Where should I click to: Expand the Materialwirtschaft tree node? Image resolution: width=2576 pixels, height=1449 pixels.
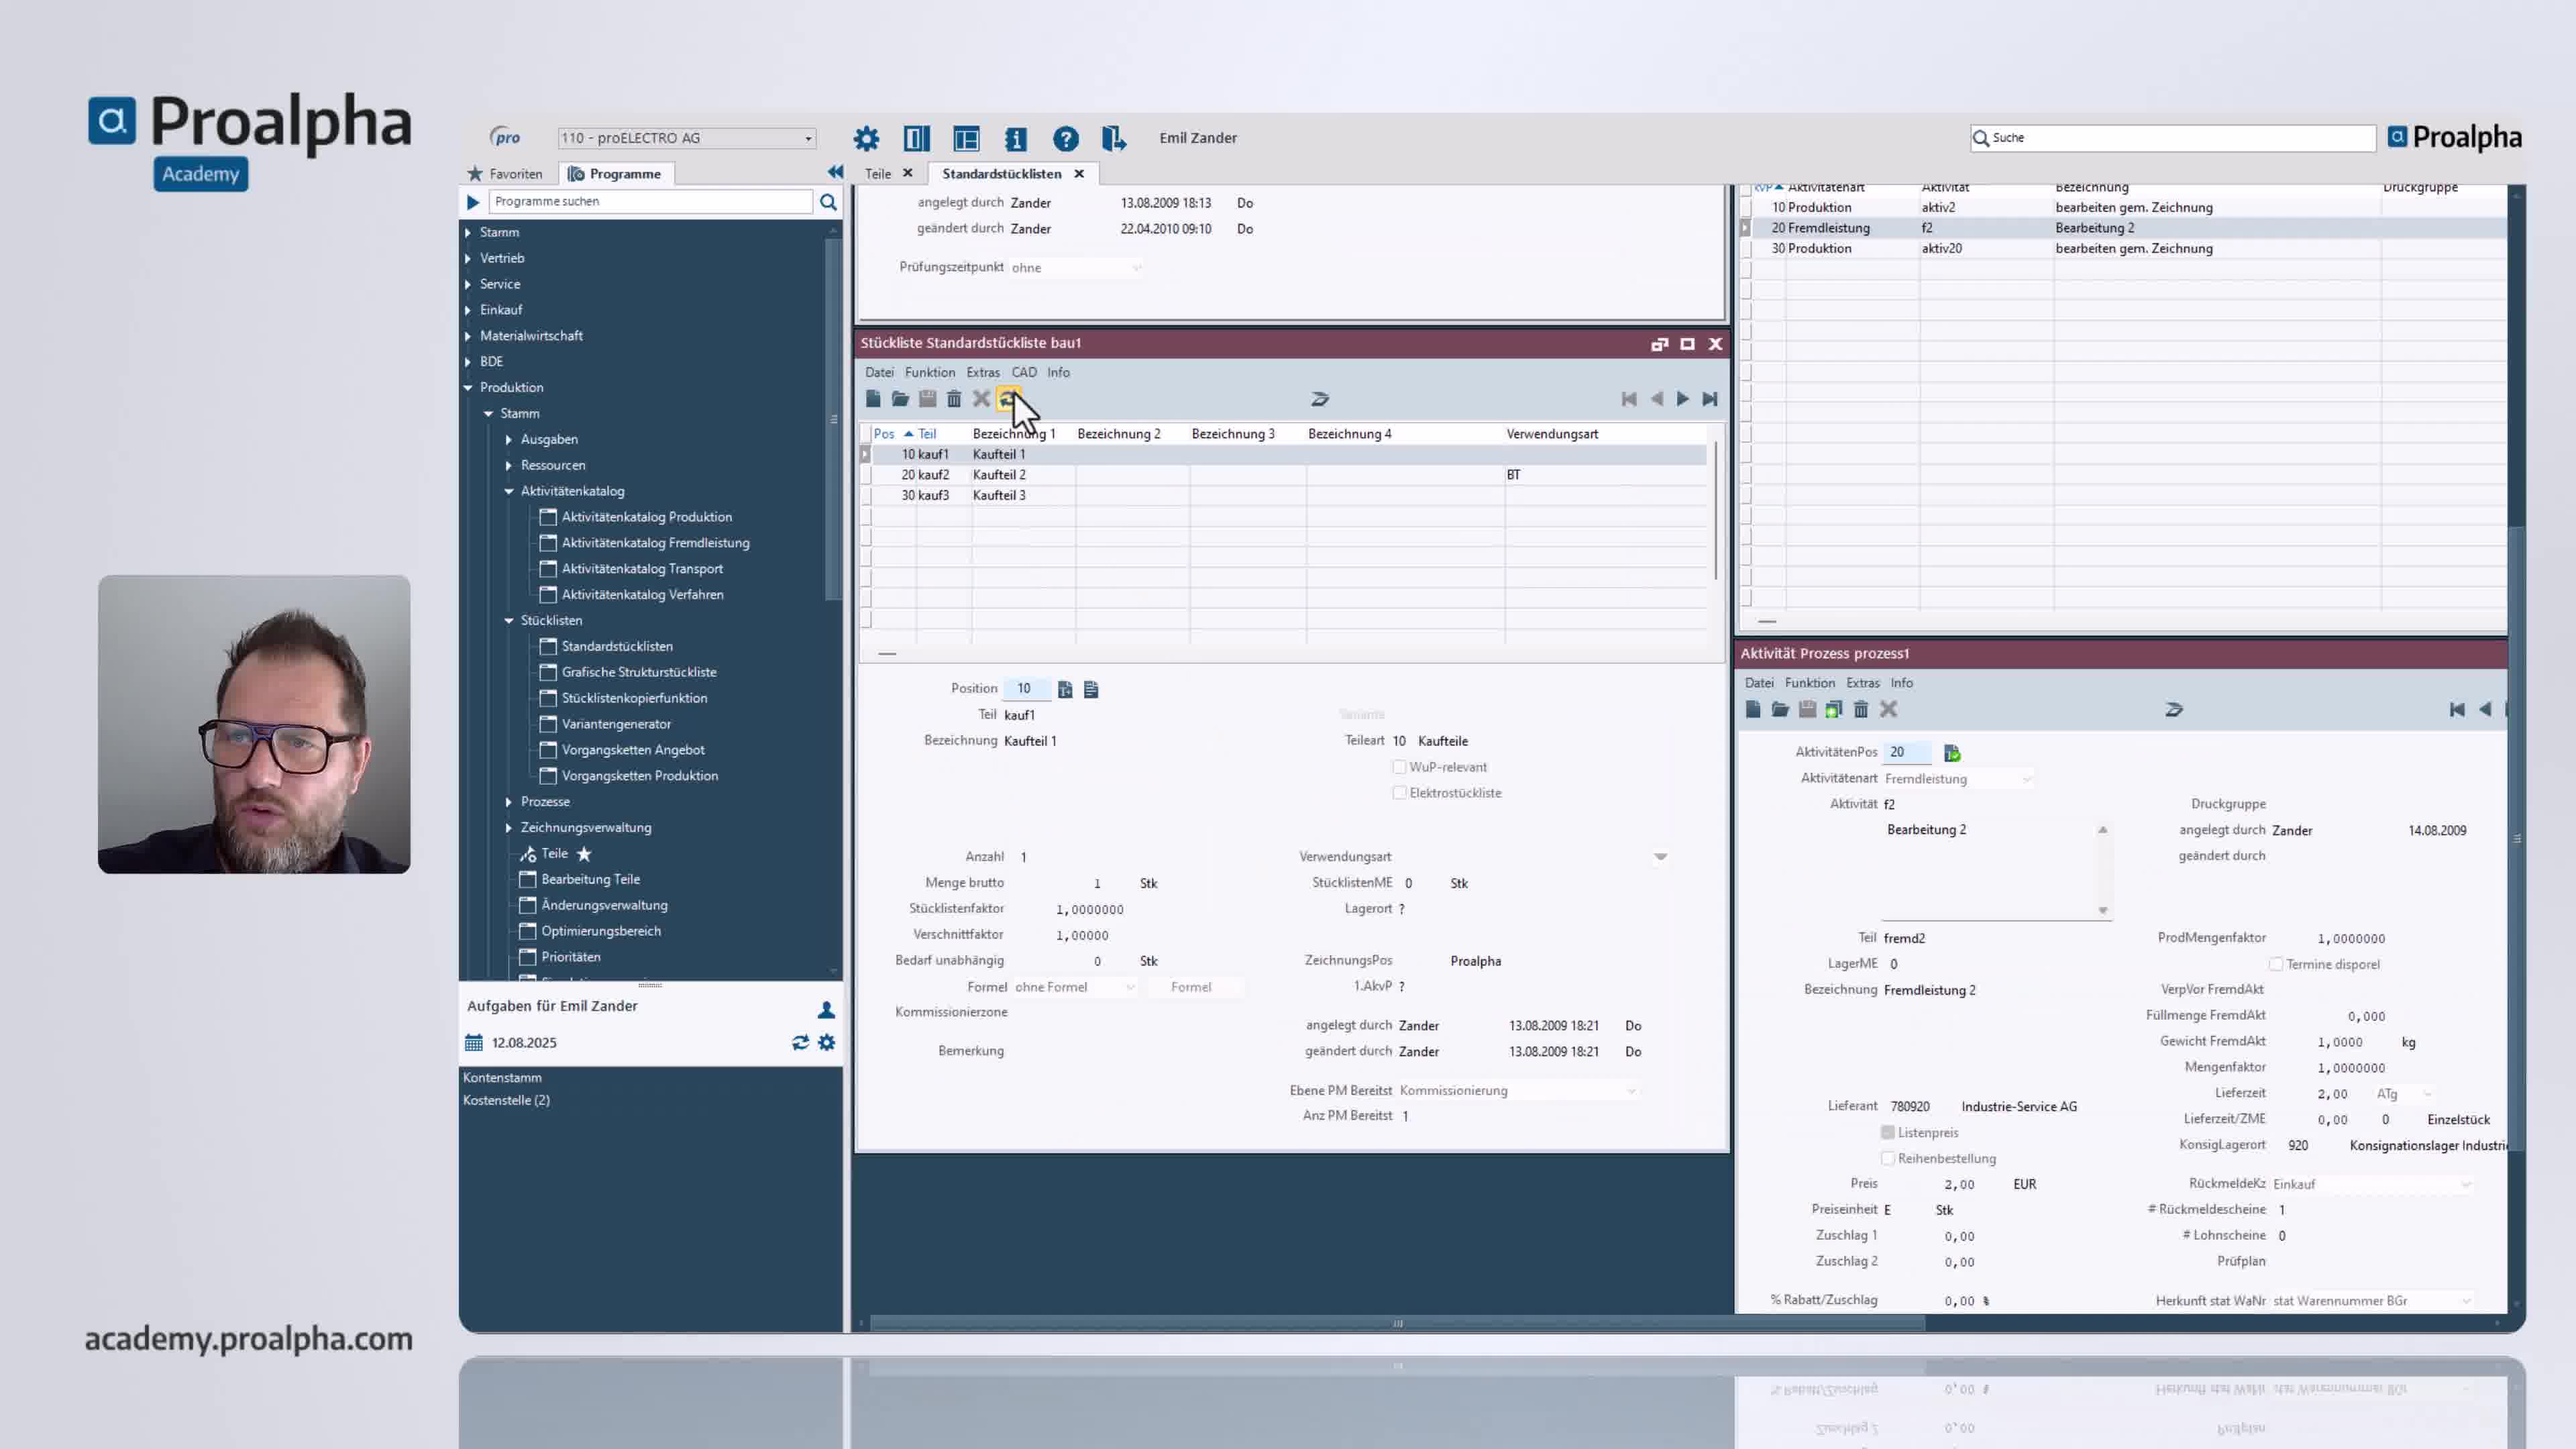(x=469, y=336)
